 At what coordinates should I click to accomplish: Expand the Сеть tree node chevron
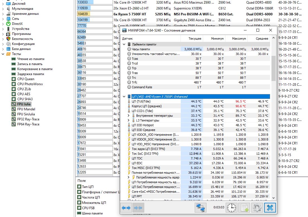click(x=3, y=19)
